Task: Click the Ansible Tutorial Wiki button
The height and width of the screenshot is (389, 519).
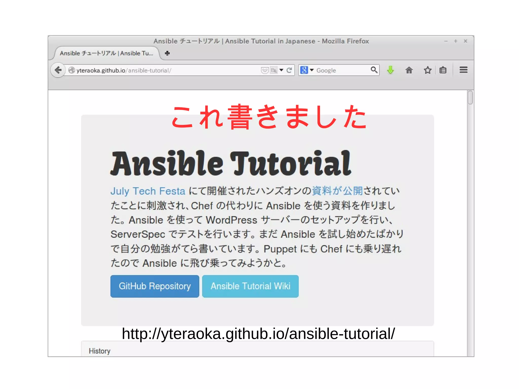Action: 250,286
